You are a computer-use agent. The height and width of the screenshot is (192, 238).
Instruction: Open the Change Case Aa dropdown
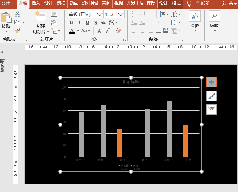(86, 31)
